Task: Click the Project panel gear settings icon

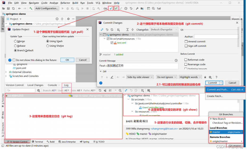Action: pos(68,19)
